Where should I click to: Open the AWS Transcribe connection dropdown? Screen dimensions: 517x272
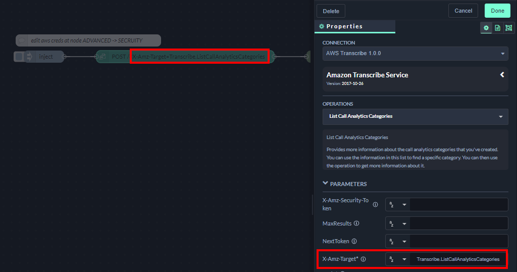point(415,54)
